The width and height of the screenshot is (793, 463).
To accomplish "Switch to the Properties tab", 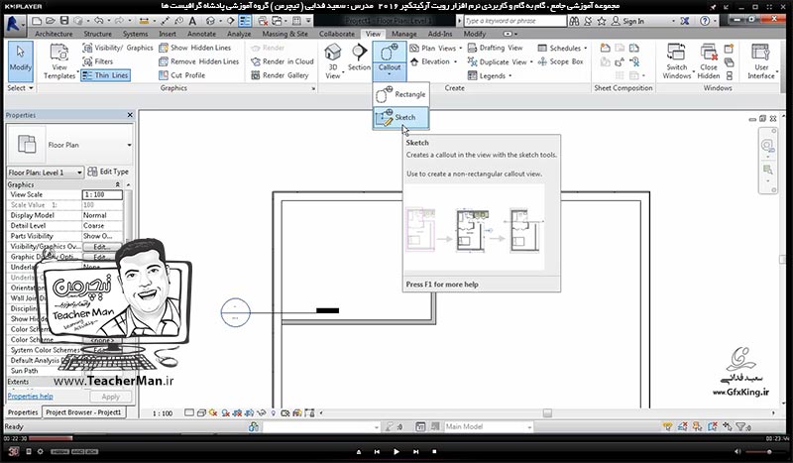I will (x=23, y=412).
